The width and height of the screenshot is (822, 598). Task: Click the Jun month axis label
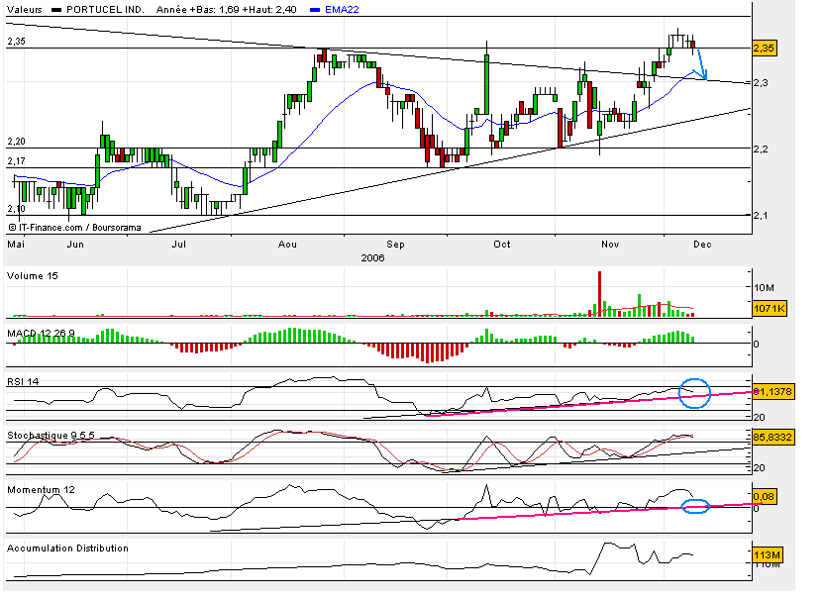[75, 245]
